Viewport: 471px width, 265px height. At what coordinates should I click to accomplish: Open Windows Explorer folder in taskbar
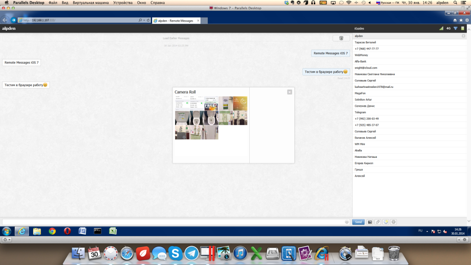click(x=37, y=231)
